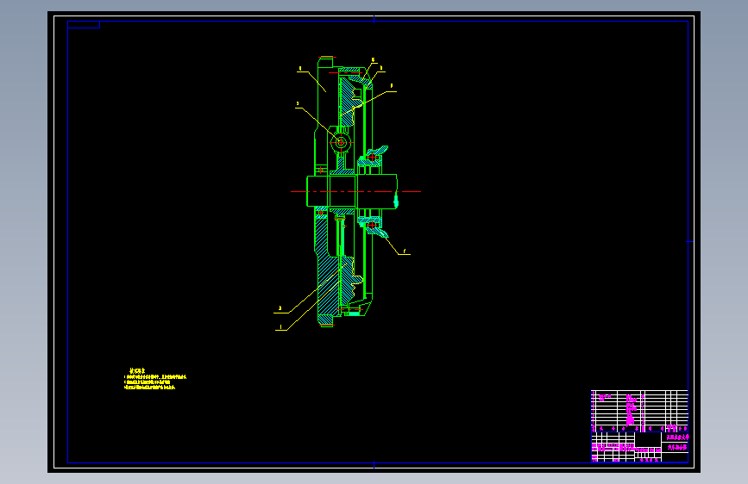Click the small blue box in frame's top-left corner
The width and height of the screenshot is (748, 484).
click(84, 24)
